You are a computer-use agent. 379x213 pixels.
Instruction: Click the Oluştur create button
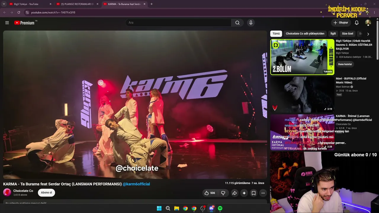tap(341, 23)
